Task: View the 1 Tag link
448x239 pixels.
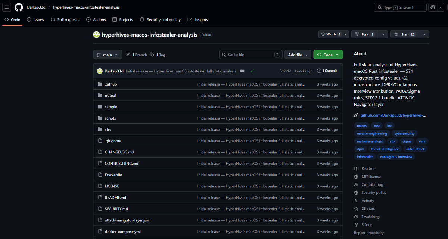Action: pyautogui.click(x=158, y=55)
